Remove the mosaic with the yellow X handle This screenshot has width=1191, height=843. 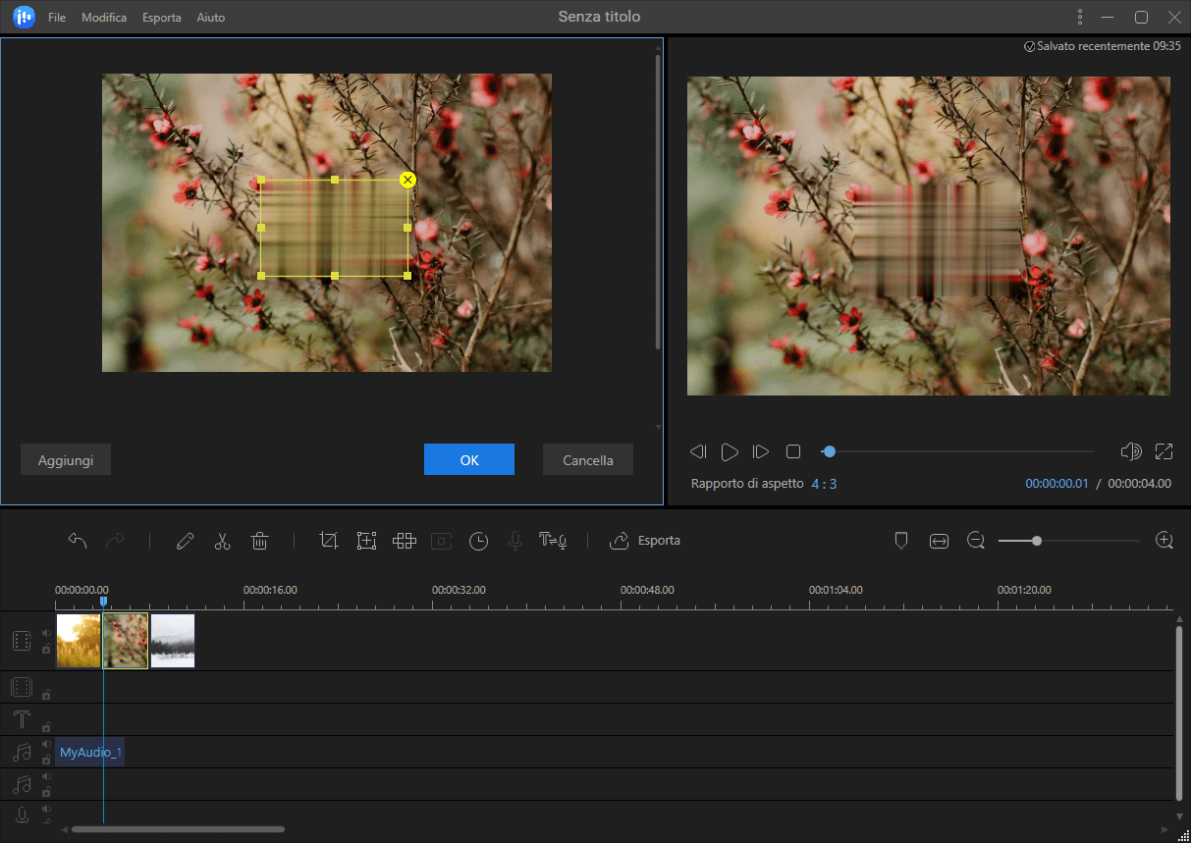point(408,180)
